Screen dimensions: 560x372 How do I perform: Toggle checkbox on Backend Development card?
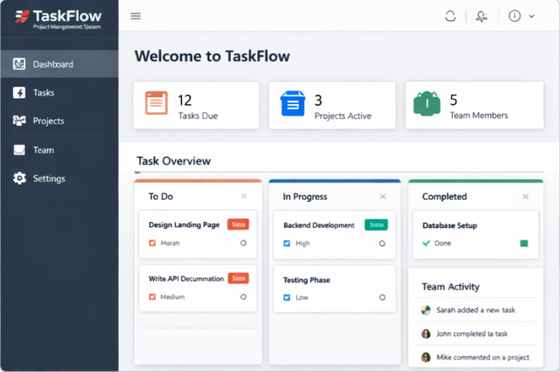point(287,243)
